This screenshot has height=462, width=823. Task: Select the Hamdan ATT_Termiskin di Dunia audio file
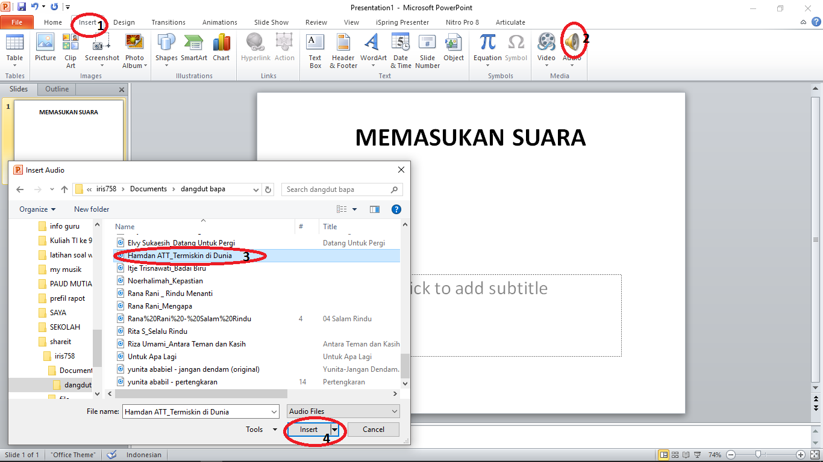tap(178, 255)
